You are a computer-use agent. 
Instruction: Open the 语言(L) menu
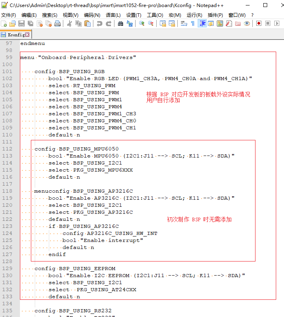coord(113,15)
